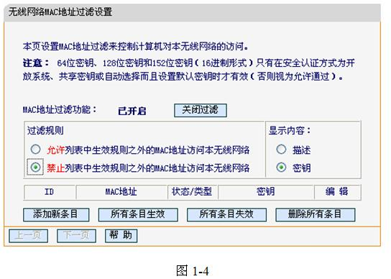Choose 描述 as display content
Viewport: 391px width, 279px height.
tap(281, 150)
